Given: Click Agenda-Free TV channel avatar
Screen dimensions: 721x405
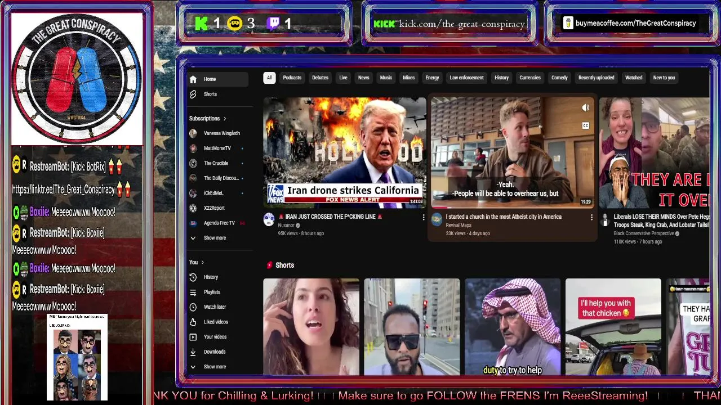Looking at the screenshot, I should [193, 223].
